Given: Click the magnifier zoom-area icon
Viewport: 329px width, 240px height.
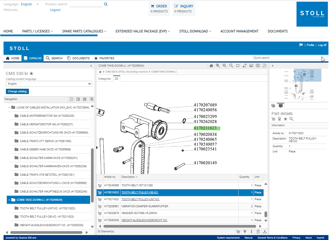Looking at the screenshot, I should [x=231, y=66].
